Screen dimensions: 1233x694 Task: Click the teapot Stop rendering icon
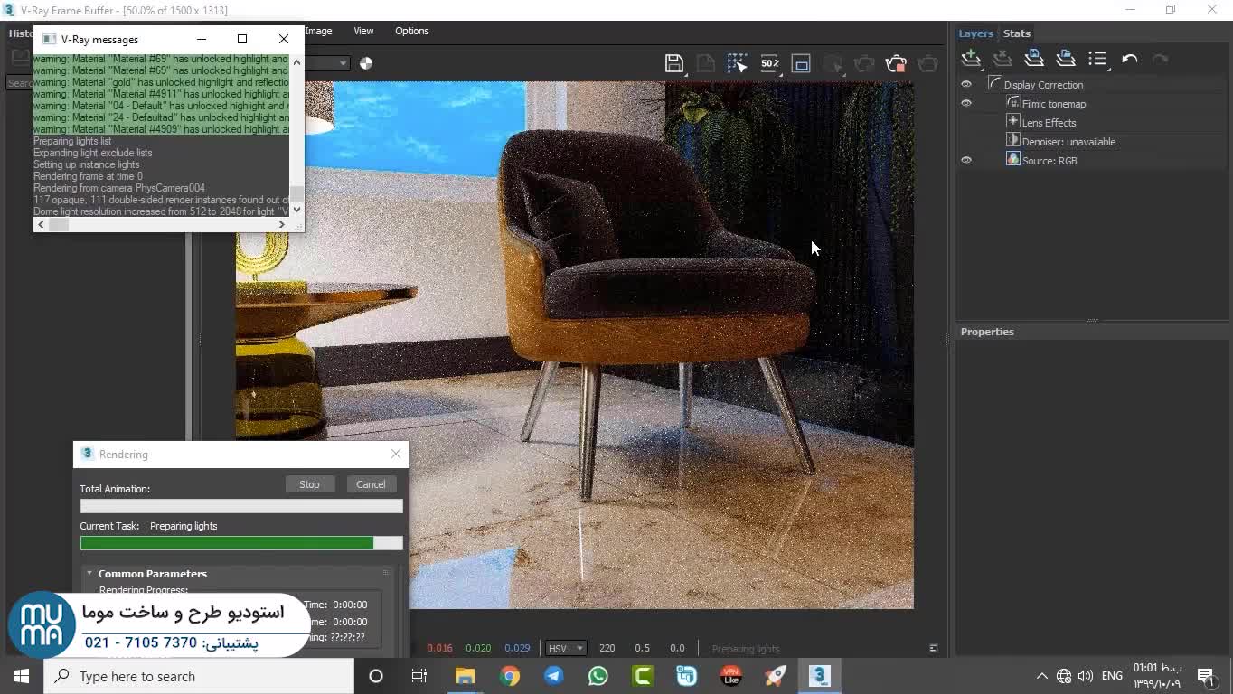coord(896,63)
